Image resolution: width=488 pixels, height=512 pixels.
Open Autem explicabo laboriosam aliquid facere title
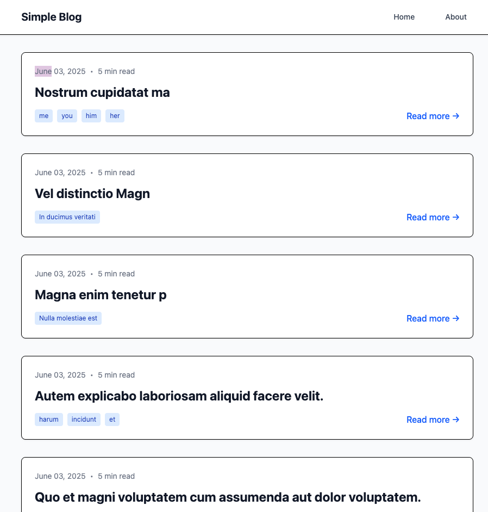(179, 396)
